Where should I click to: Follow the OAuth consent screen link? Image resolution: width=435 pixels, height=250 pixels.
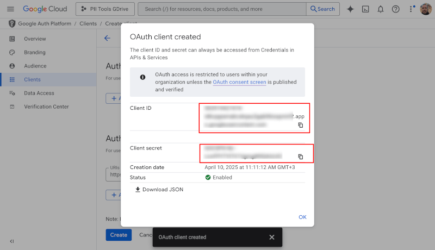[x=239, y=82]
